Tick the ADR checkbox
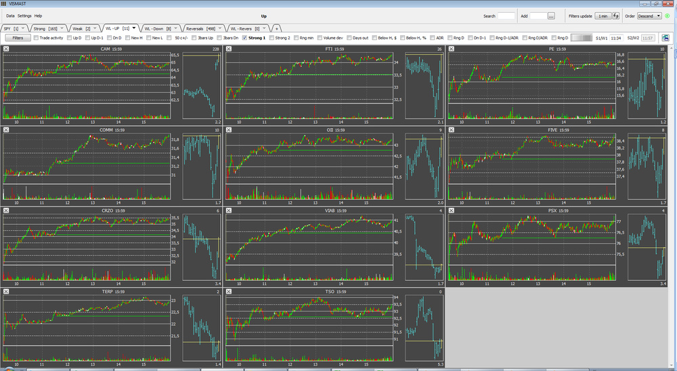677x371 pixels. 433,38
